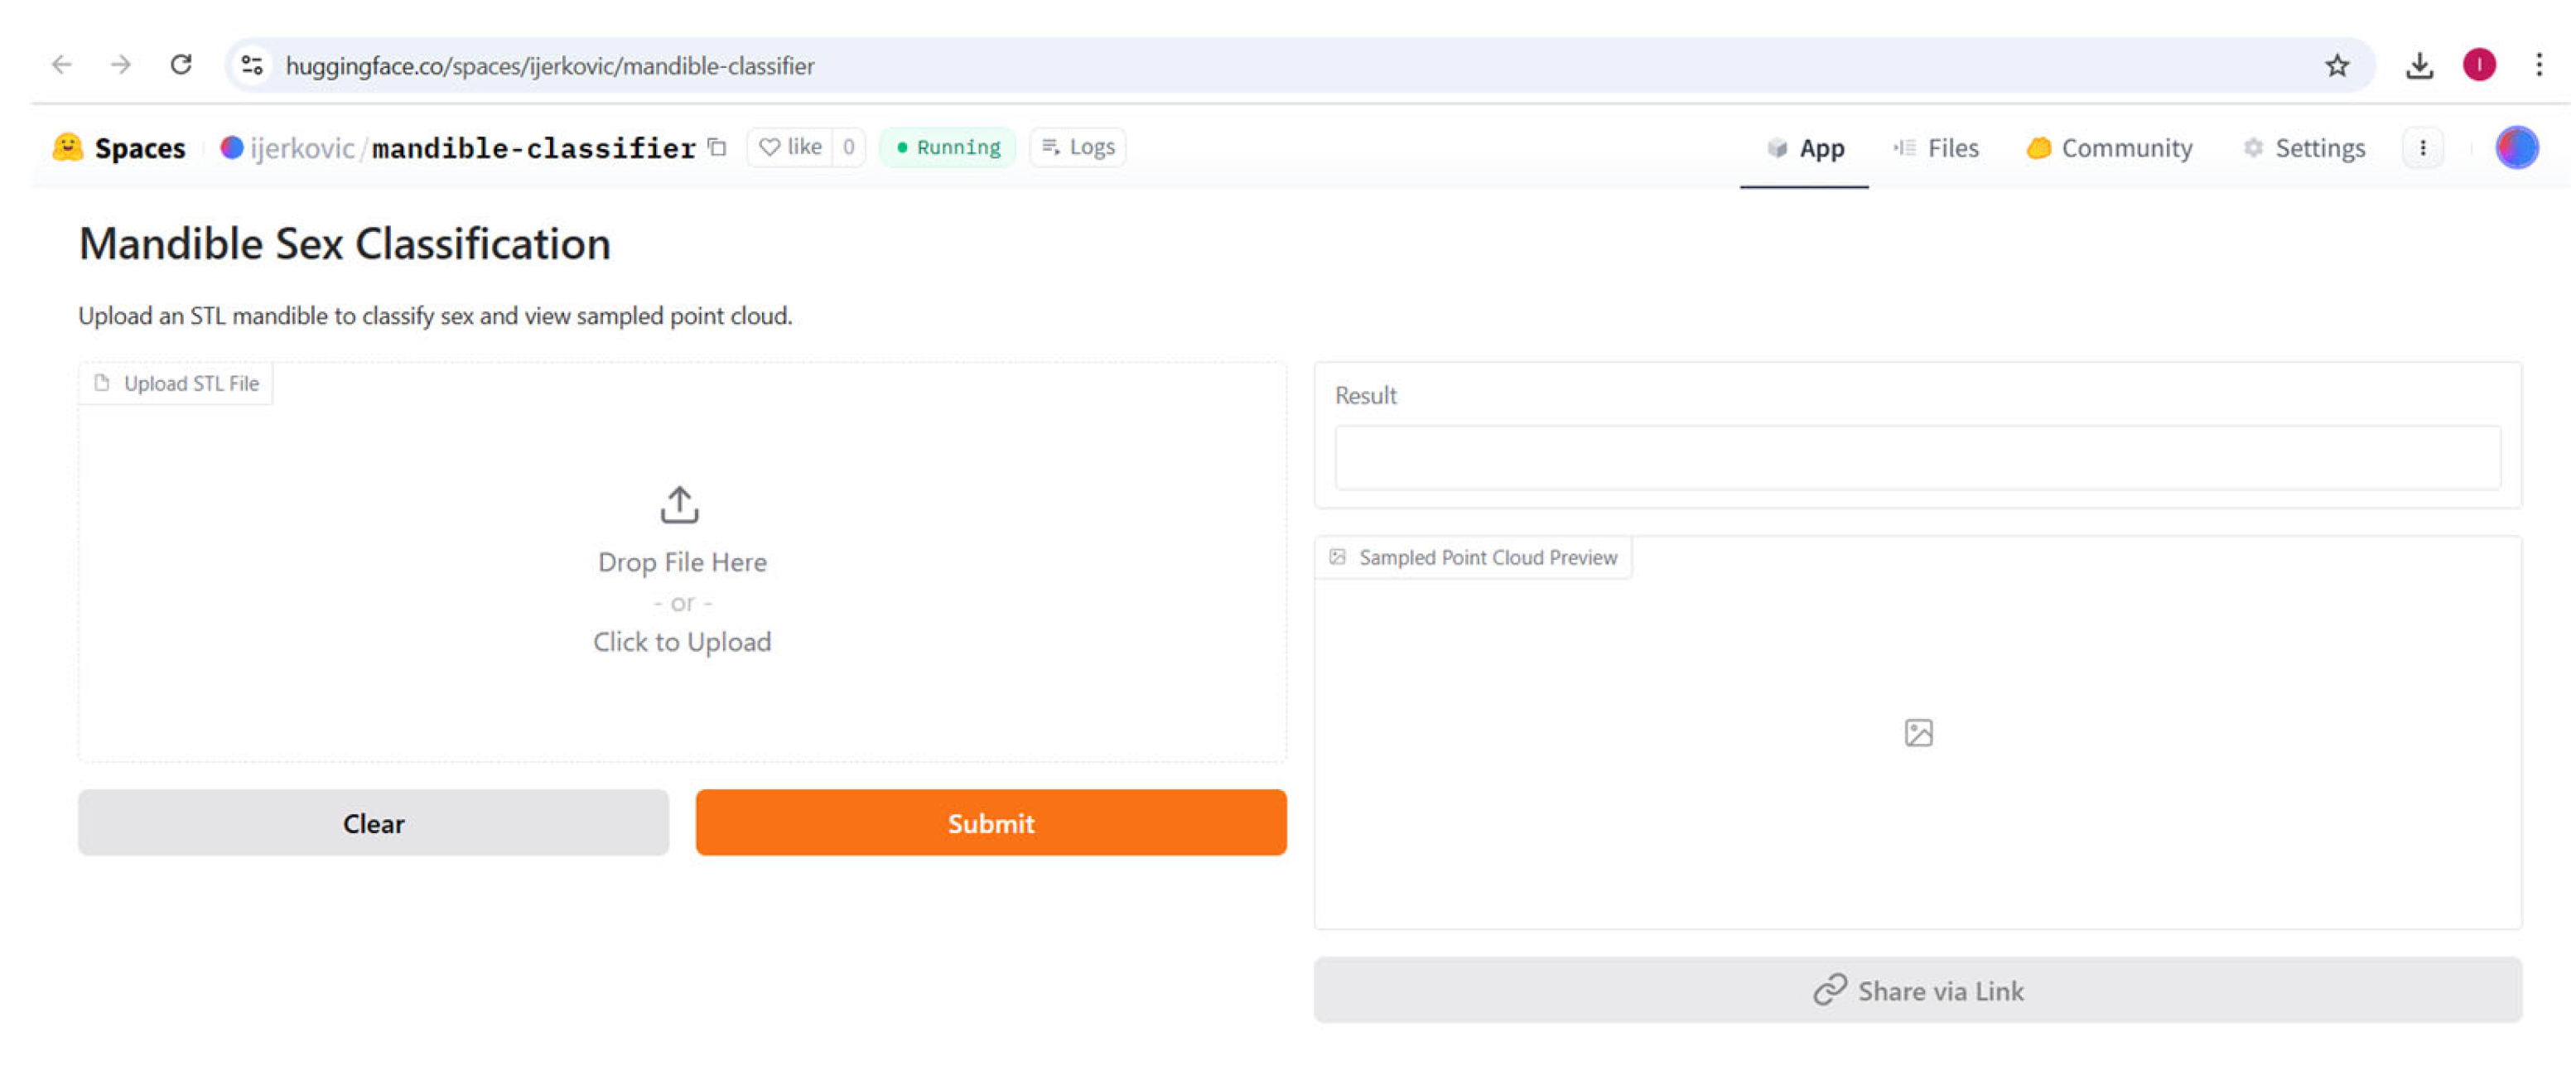Copy the space name with copy icon
Viewport: 2576px width, 1080px height.
coord(717,147)
